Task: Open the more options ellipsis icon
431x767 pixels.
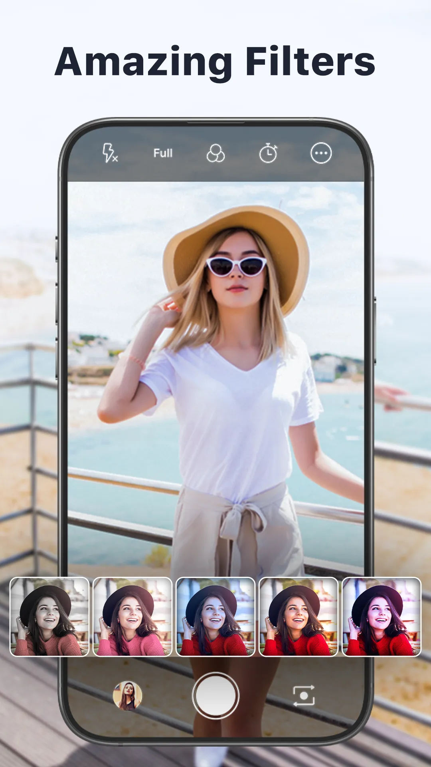Action: (321, 153)
